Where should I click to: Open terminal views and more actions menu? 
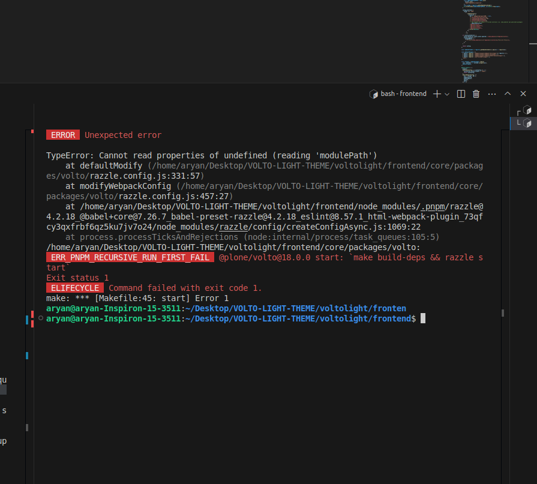point(492,94)
